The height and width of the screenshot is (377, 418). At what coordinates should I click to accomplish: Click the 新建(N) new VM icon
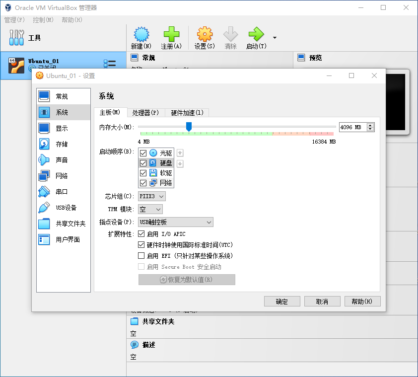pyautogui.click(x=141, y=34)
